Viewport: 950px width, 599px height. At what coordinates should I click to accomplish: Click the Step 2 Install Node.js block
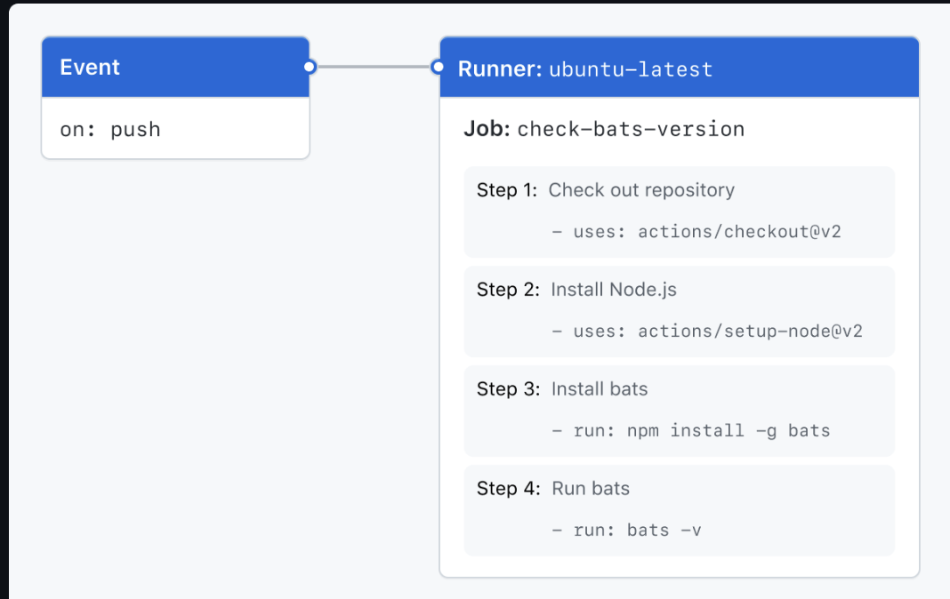(679, 310)
